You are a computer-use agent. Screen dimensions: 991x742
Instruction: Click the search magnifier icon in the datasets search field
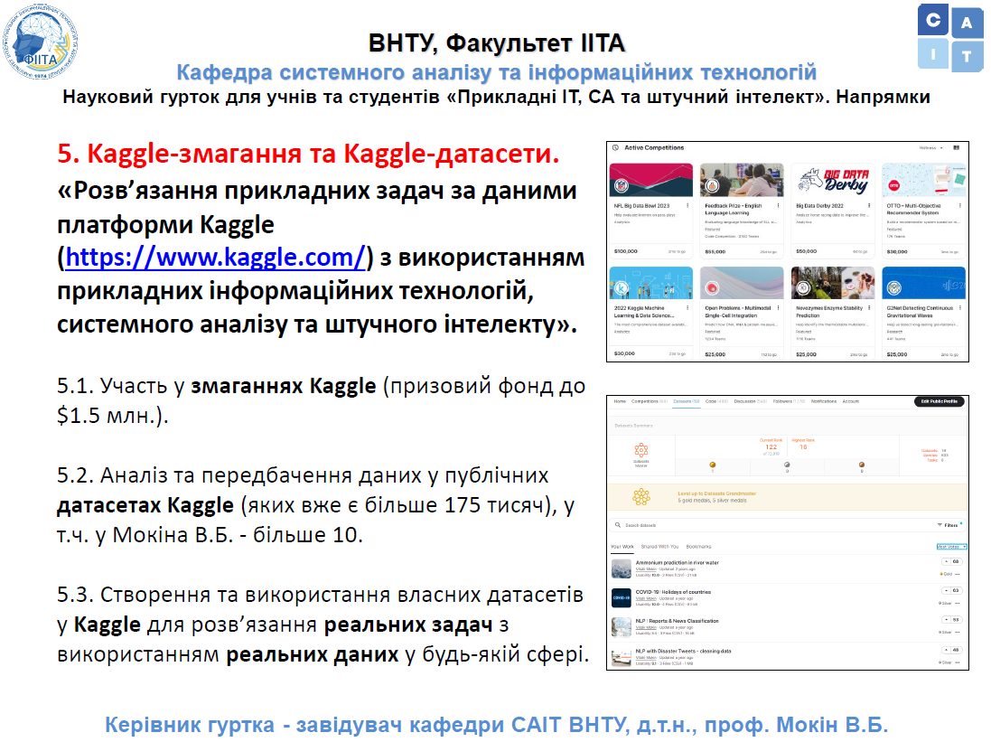(618, 525)
